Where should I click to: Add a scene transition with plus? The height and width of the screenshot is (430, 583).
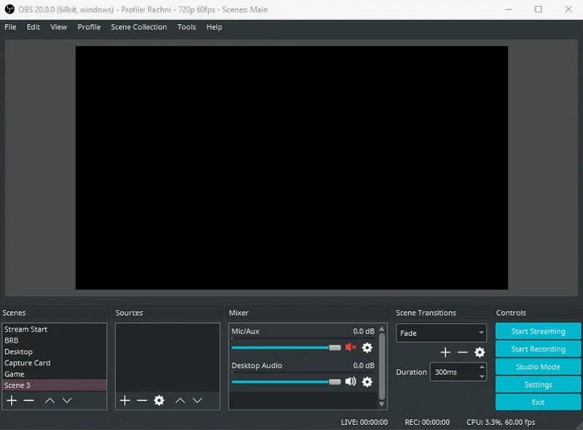(x=445, y=352)
